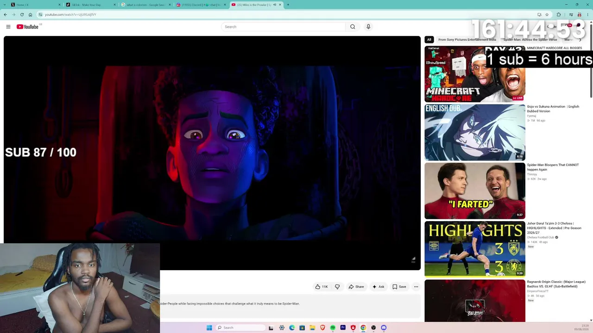Save the video to a playlist
This screenshot has width=593, height=333.
click(399, 287)
